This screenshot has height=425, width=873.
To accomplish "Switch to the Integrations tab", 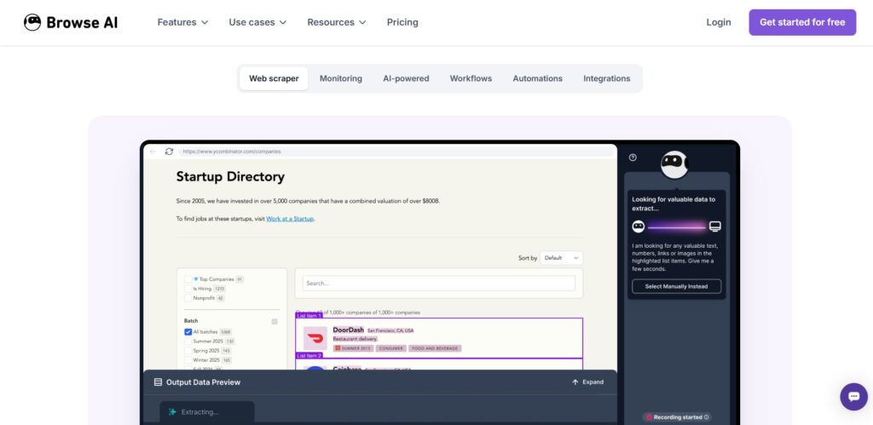I will pyautogui.click(x=607, y=78).
